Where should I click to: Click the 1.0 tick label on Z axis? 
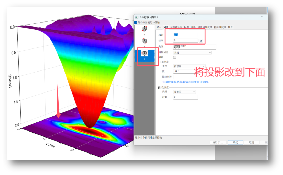point(15,77)
